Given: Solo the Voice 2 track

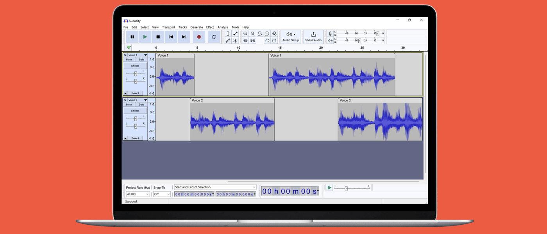Looking at the screenshot, I should coord(141,105).
